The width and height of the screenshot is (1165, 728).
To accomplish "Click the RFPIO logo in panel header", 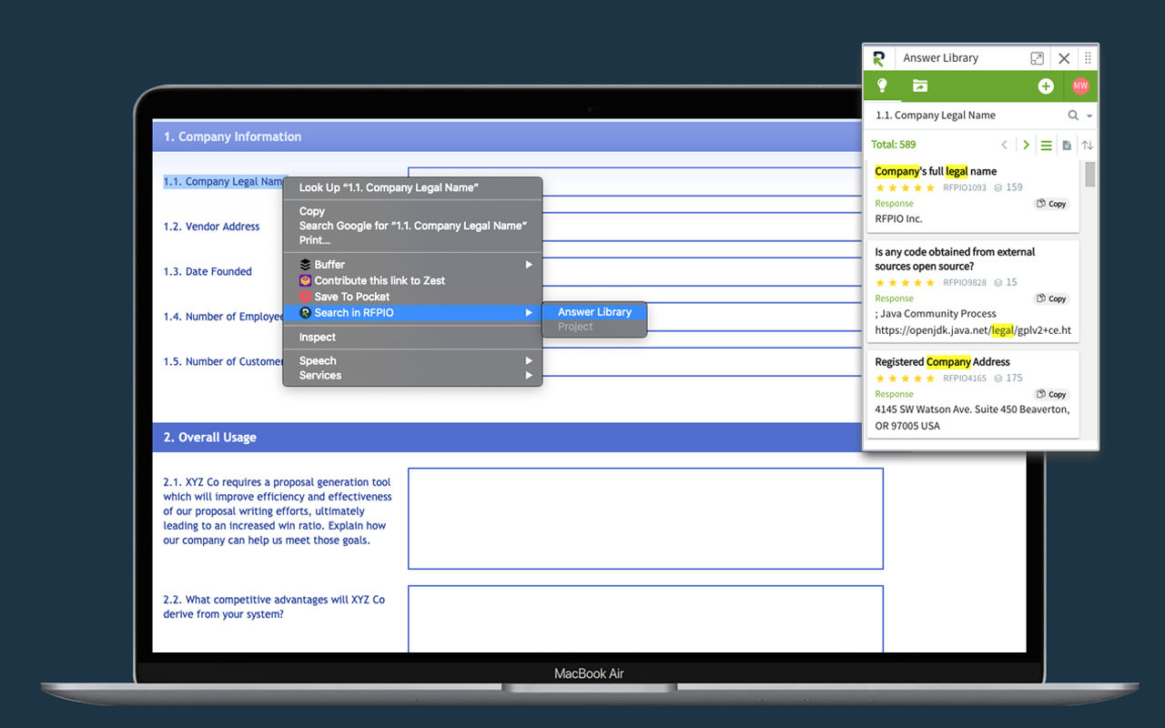I will click(877, 57).
